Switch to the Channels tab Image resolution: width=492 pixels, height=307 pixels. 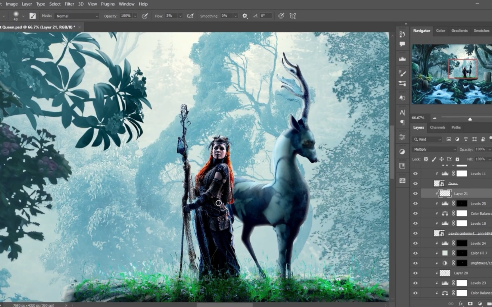(437, 127)
